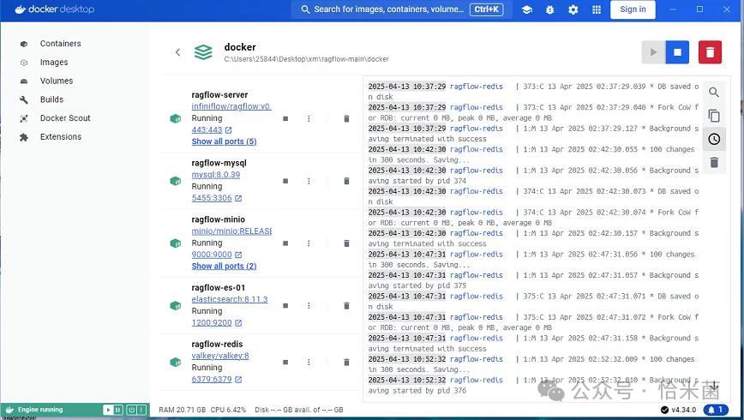Viewport: 744px width, 420px height.
Task: Open the Volumes section in sidebar
Action: (x=56, y=81)
